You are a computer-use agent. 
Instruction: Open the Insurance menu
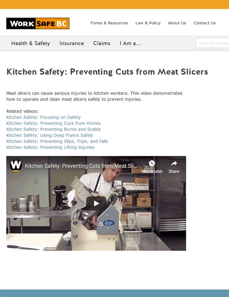pyautogui.click(x=71, y=43)
